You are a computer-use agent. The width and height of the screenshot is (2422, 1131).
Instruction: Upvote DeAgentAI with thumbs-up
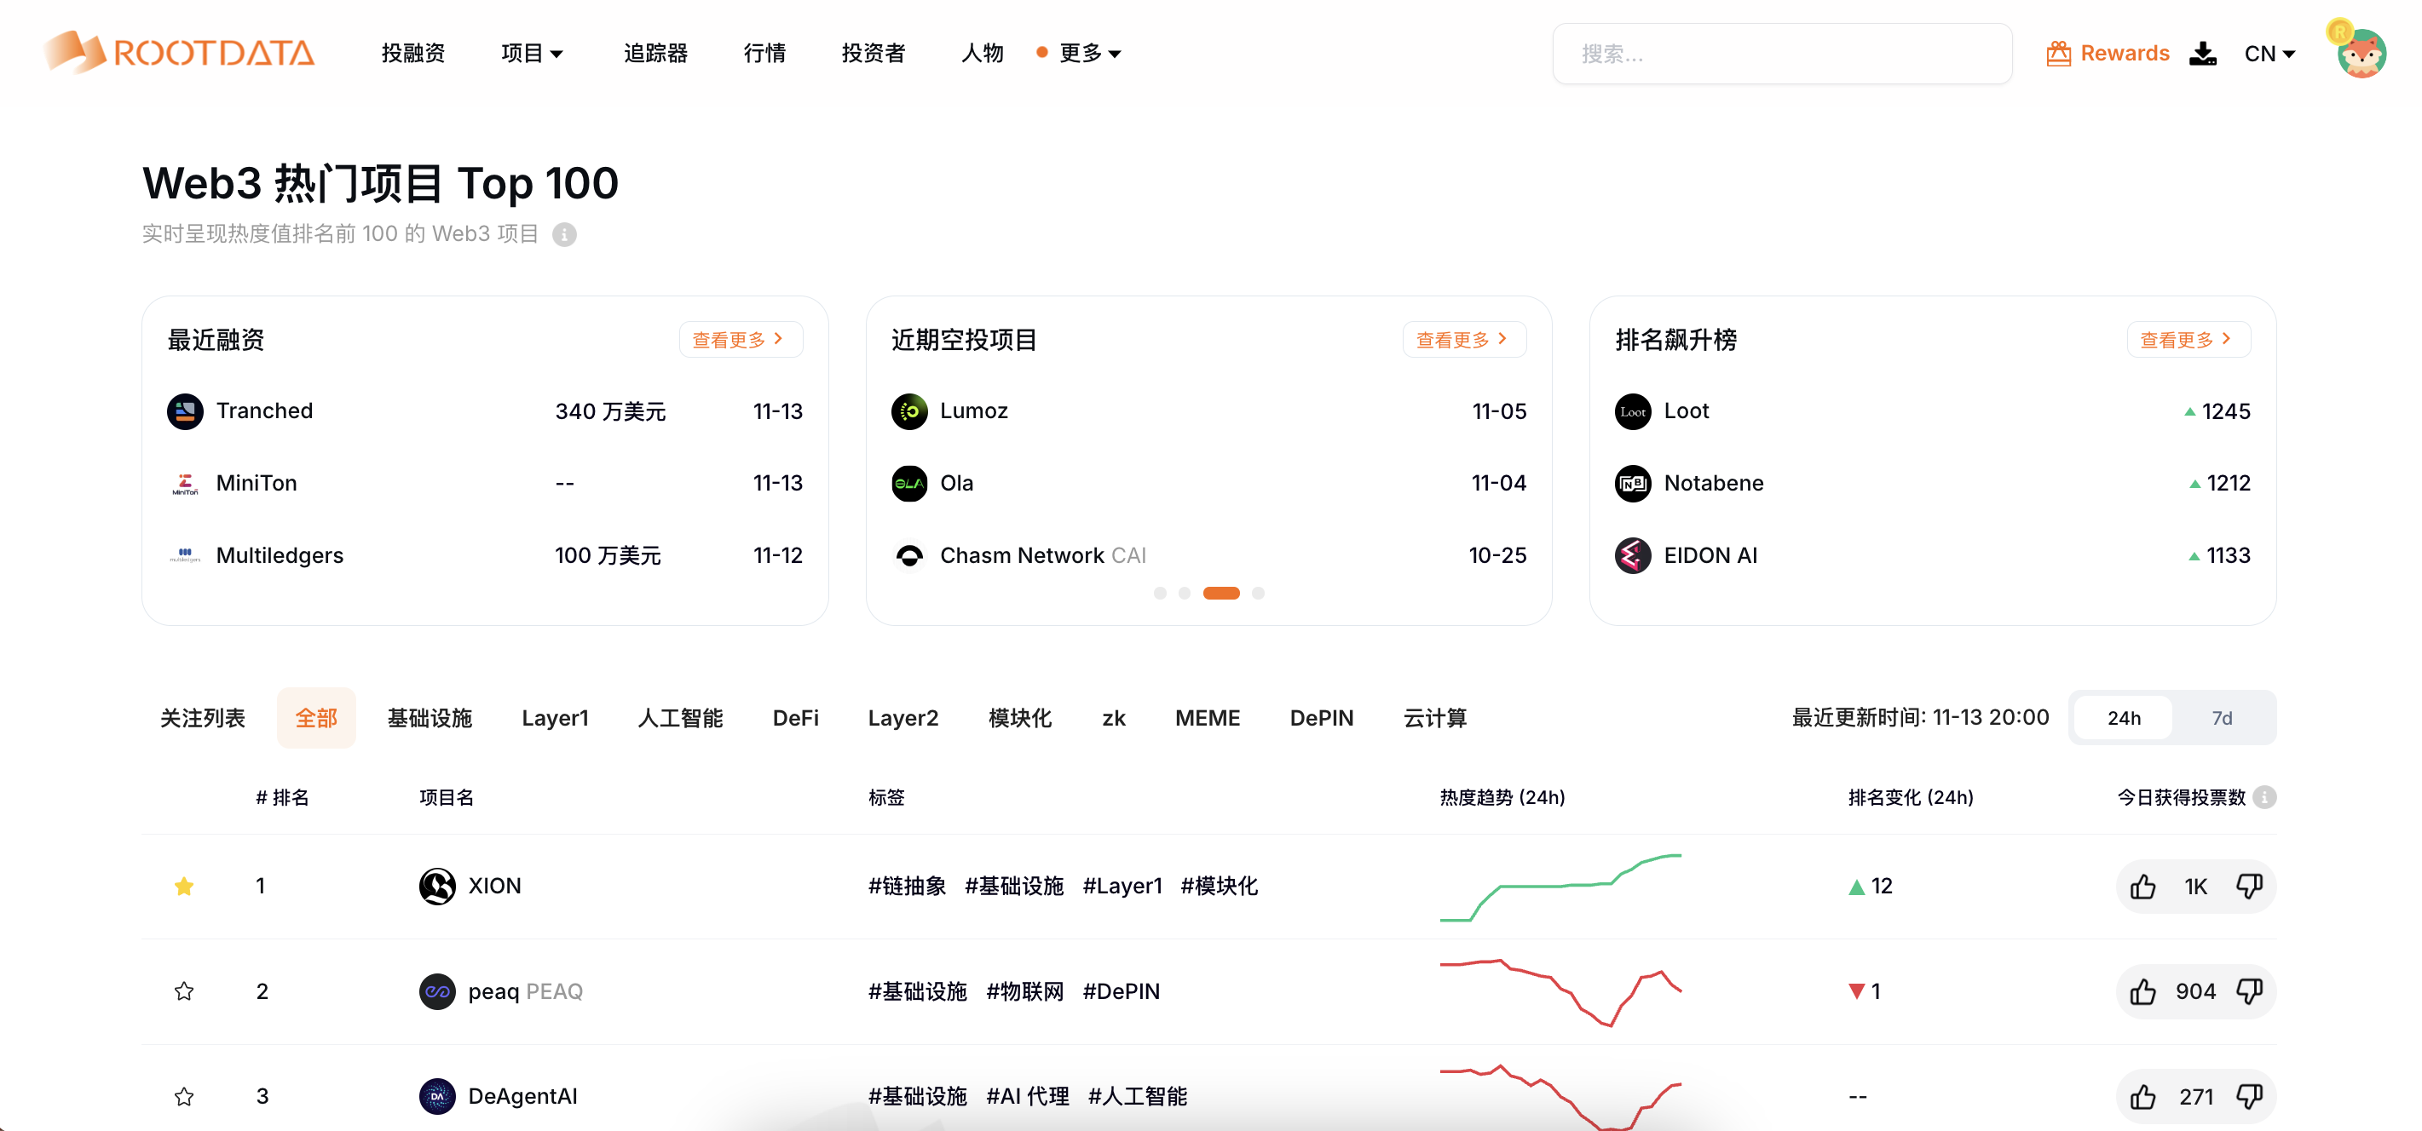pos(2142,1096)
